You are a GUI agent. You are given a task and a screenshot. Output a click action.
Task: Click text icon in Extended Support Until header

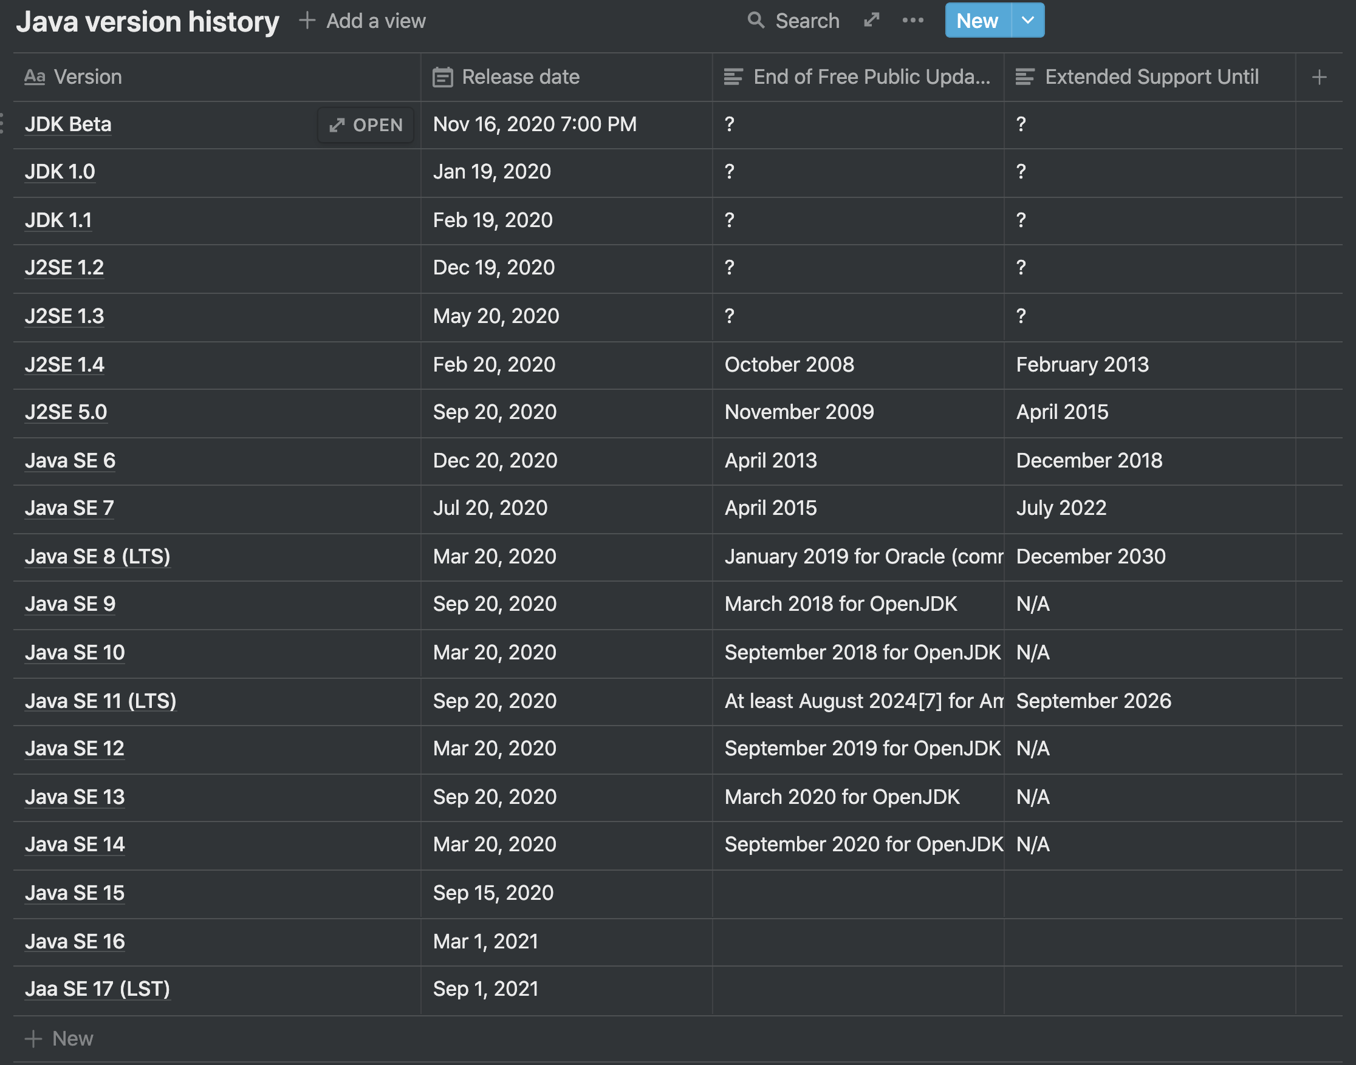click(1025, 77)
